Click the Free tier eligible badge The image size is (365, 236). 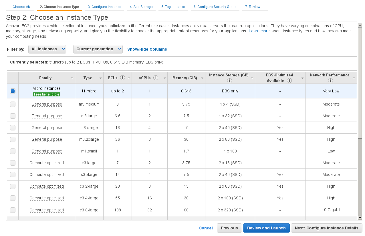click(x=47, y=94)
